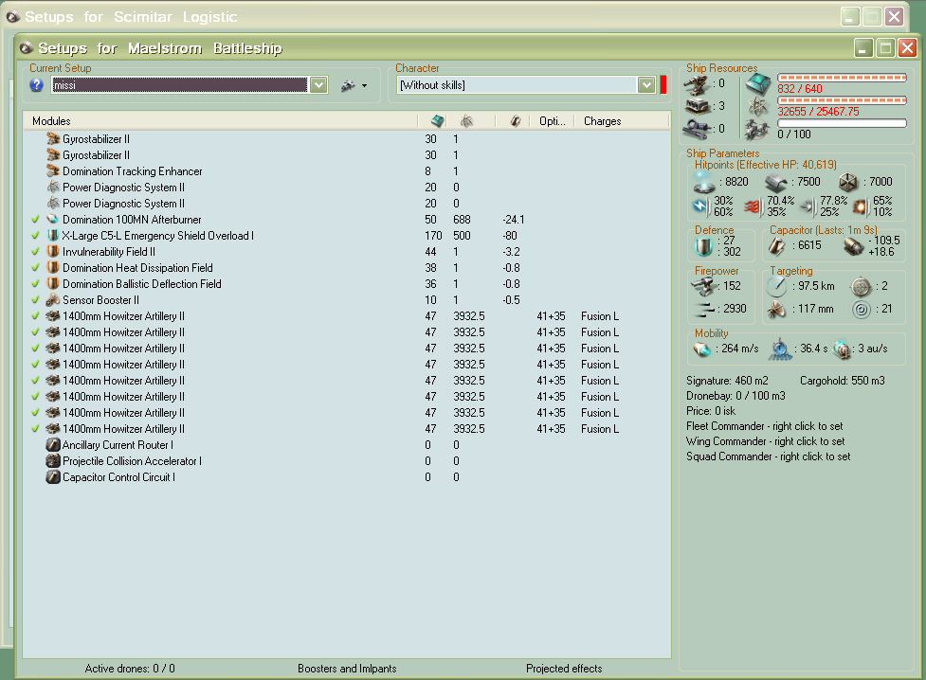Click the Signature: 460 m2 value
Viewport: 926px width, 680px height.
pyautogui.click(x=727, y=381)
